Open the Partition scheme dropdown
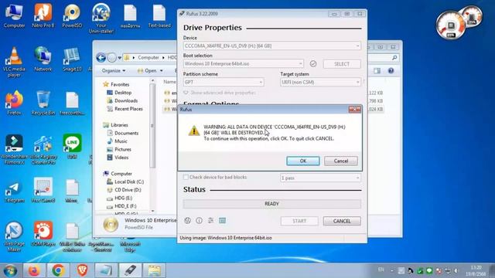495x278 pixels. coord(224,83)
